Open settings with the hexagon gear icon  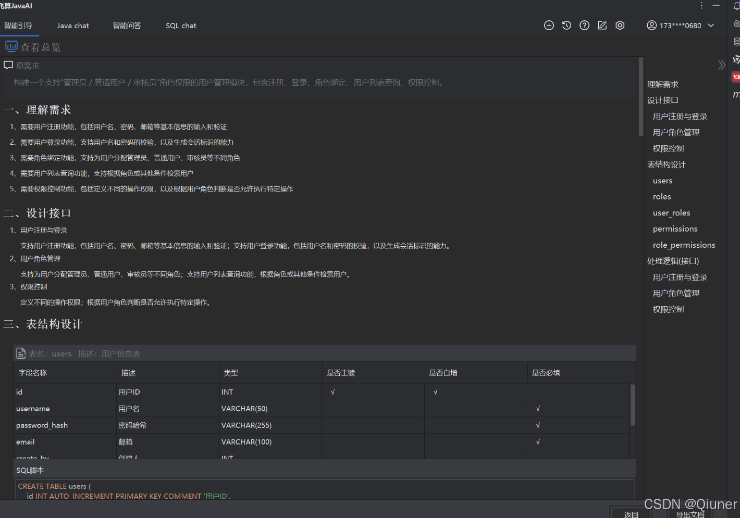pos(620,25)
